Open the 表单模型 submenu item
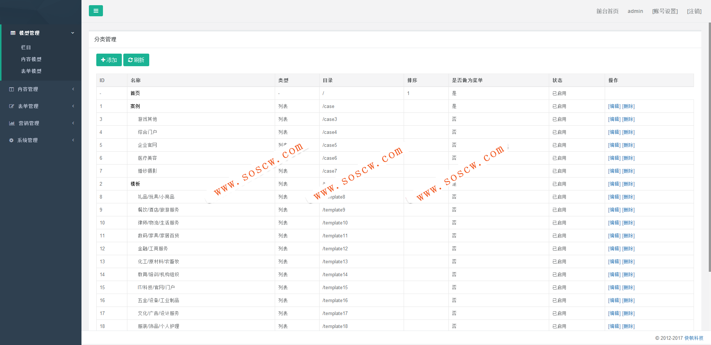This screenshot has width=711, height=345. point(31,71)
